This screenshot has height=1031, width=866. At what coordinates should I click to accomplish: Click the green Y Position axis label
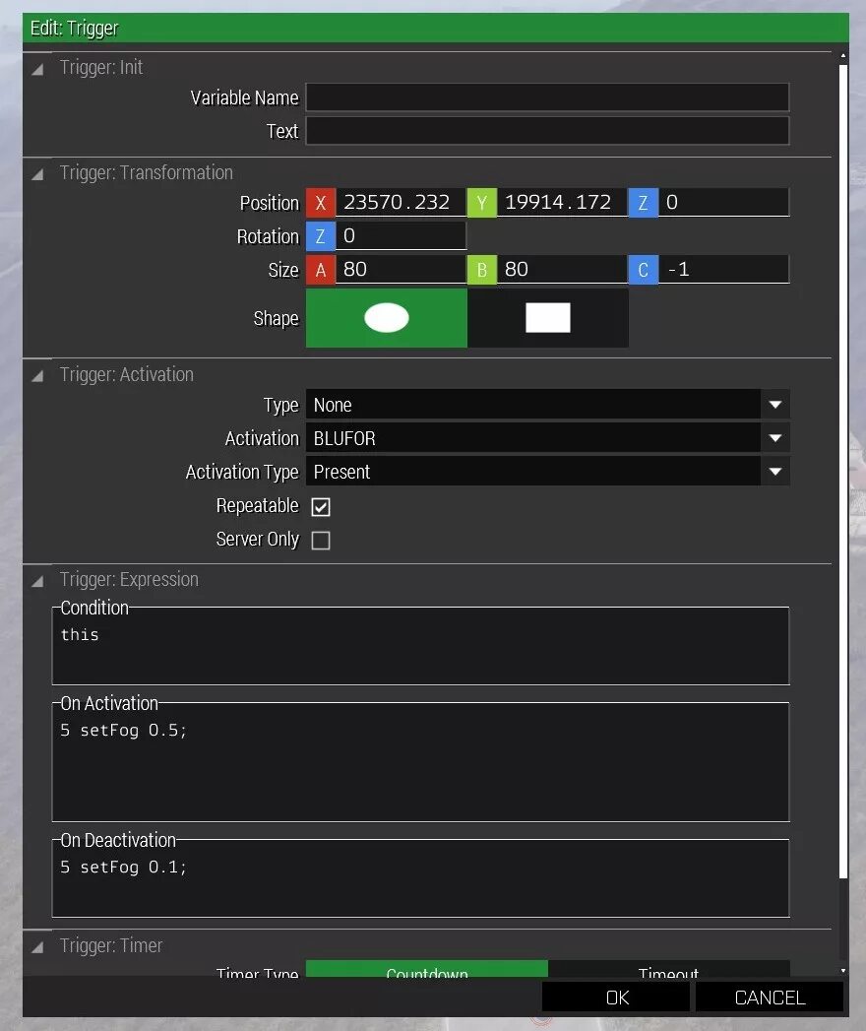481,203
